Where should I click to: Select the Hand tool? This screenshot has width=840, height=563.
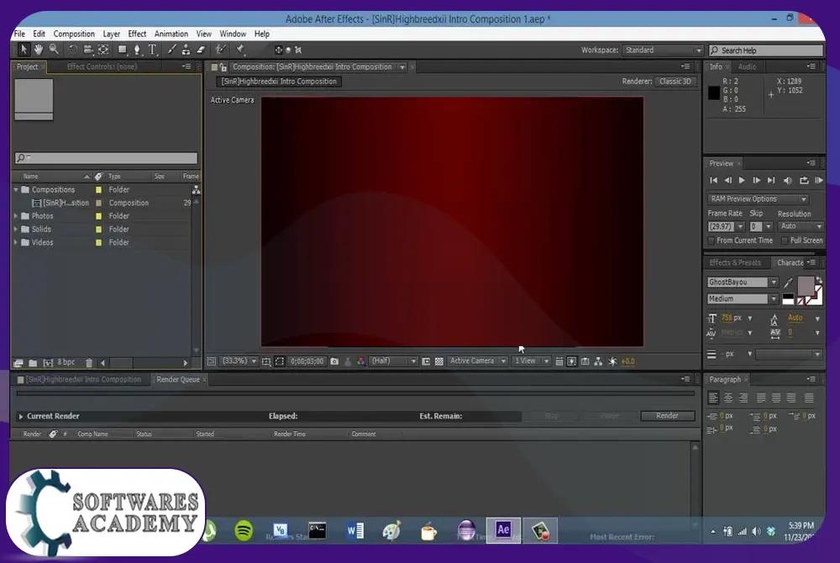[x=38, y=50]
